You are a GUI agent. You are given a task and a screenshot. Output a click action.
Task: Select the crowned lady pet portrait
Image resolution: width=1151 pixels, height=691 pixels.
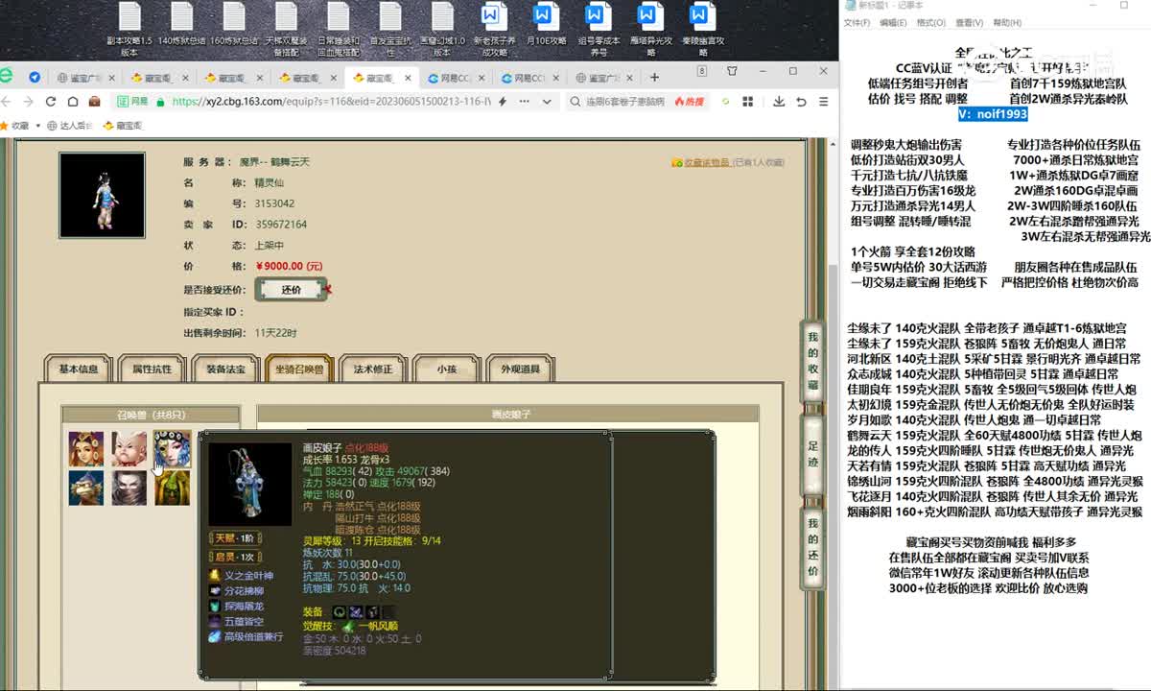[85, 448]
